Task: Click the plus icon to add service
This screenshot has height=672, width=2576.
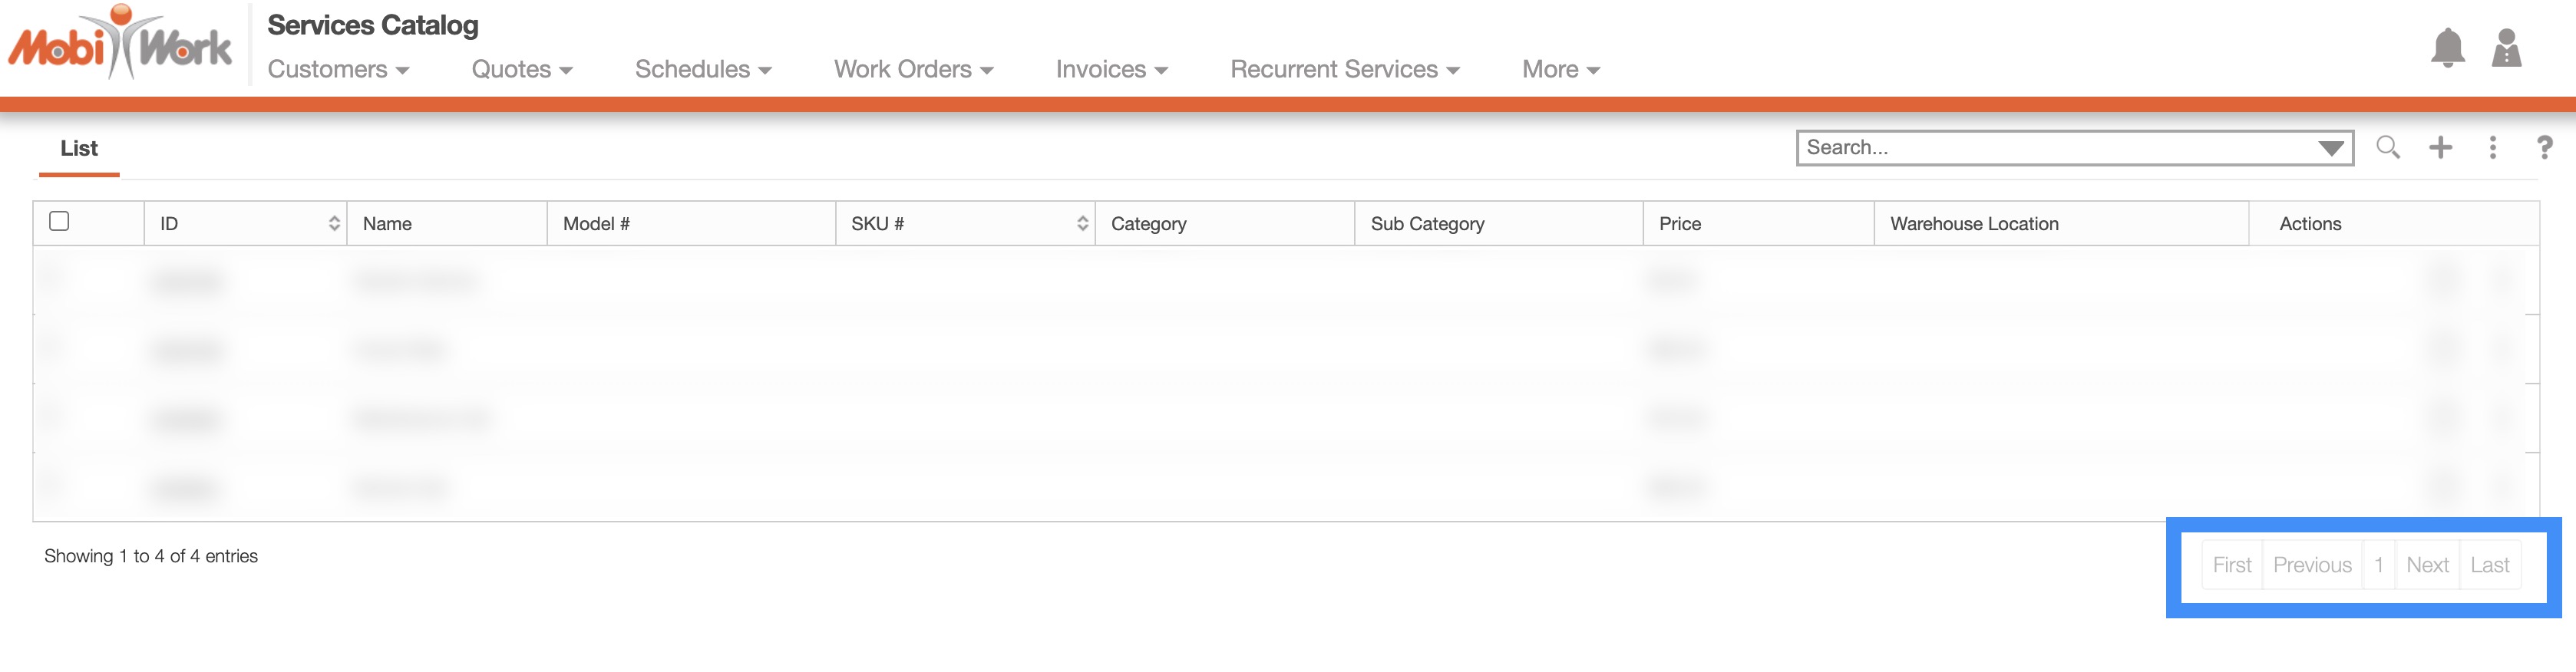Action: pos(2441,148)
